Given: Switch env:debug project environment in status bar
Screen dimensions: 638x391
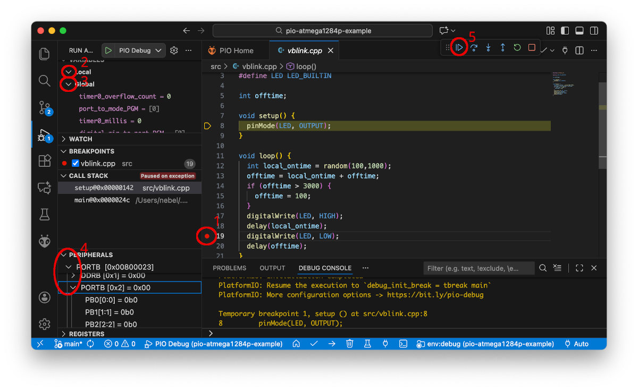Looking at the screenshot, I should (485, 344).
